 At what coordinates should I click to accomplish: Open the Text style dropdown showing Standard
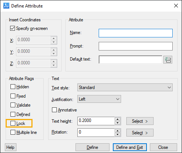tap(125, 88)
